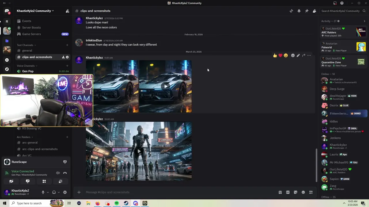369x207 pixels.
Task: Join the Gen Pop voice channel
Action: point(43,71)
